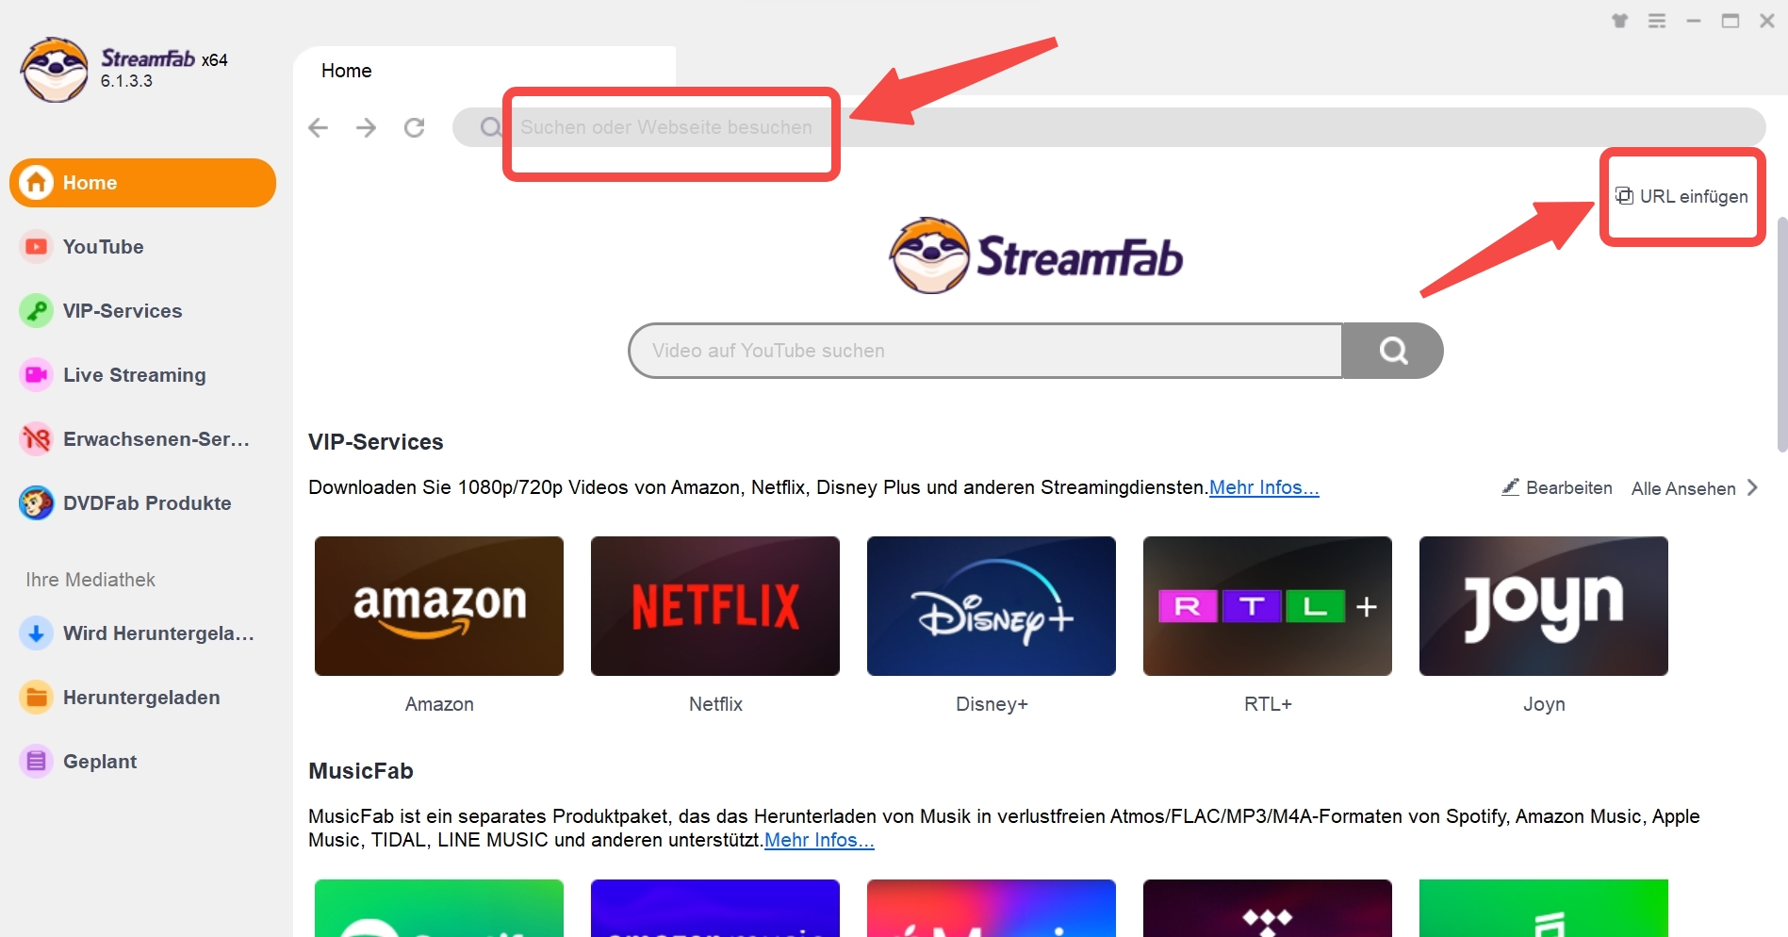The height and width of the screenshot is (937, 1788).
Task: Click the Disney+ caption label
Action: click(x=992, y=704)
